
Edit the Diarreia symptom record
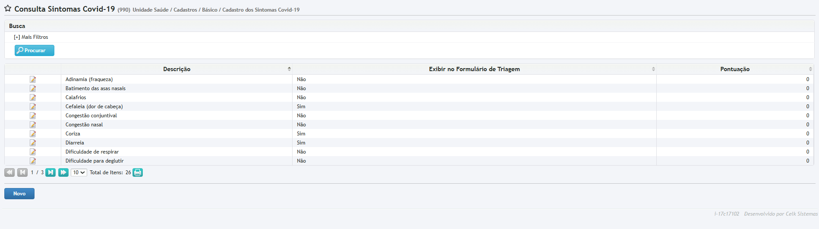tap(33, 143)
